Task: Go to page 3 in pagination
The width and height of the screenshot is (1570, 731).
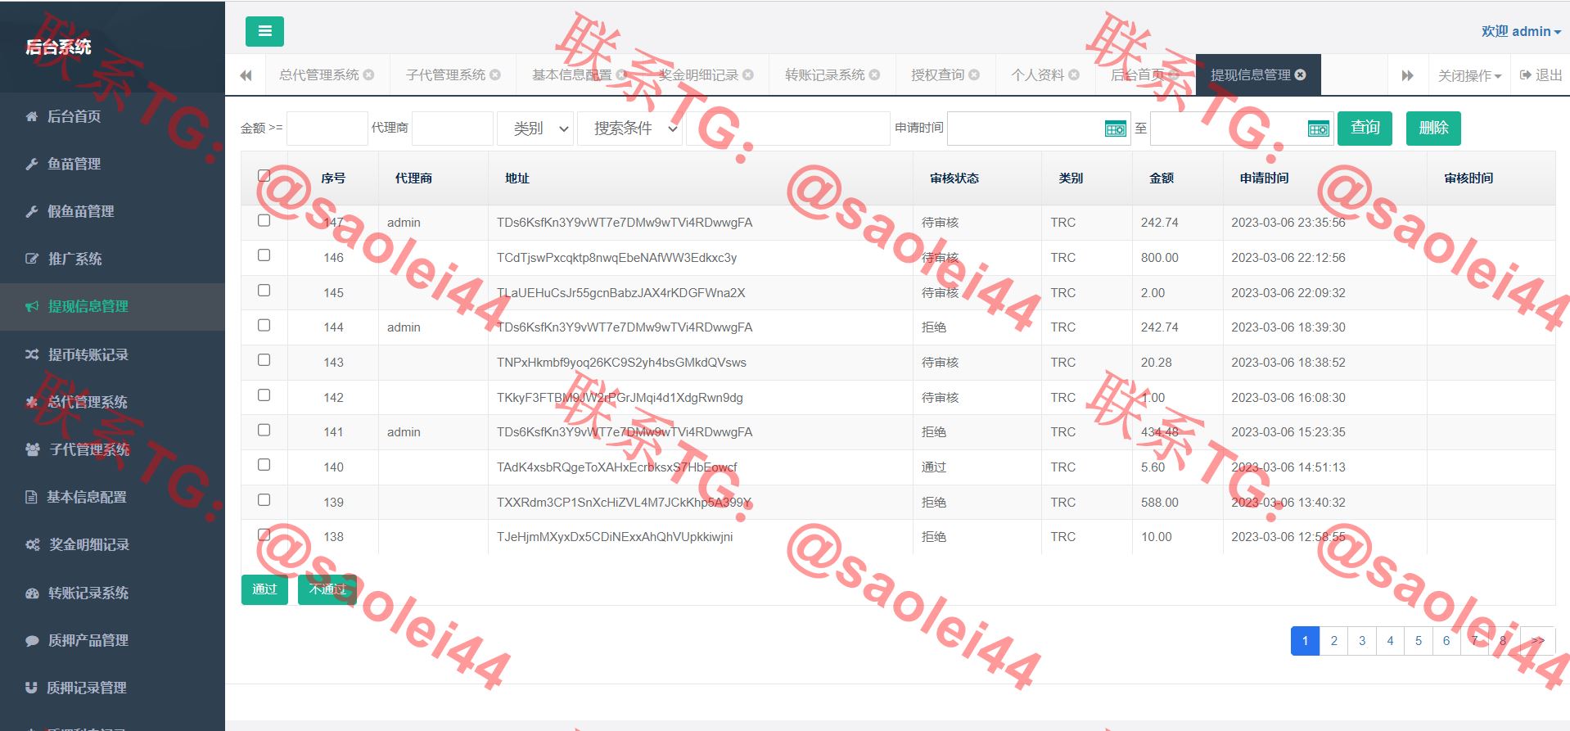Action: tap(1362, 641)
